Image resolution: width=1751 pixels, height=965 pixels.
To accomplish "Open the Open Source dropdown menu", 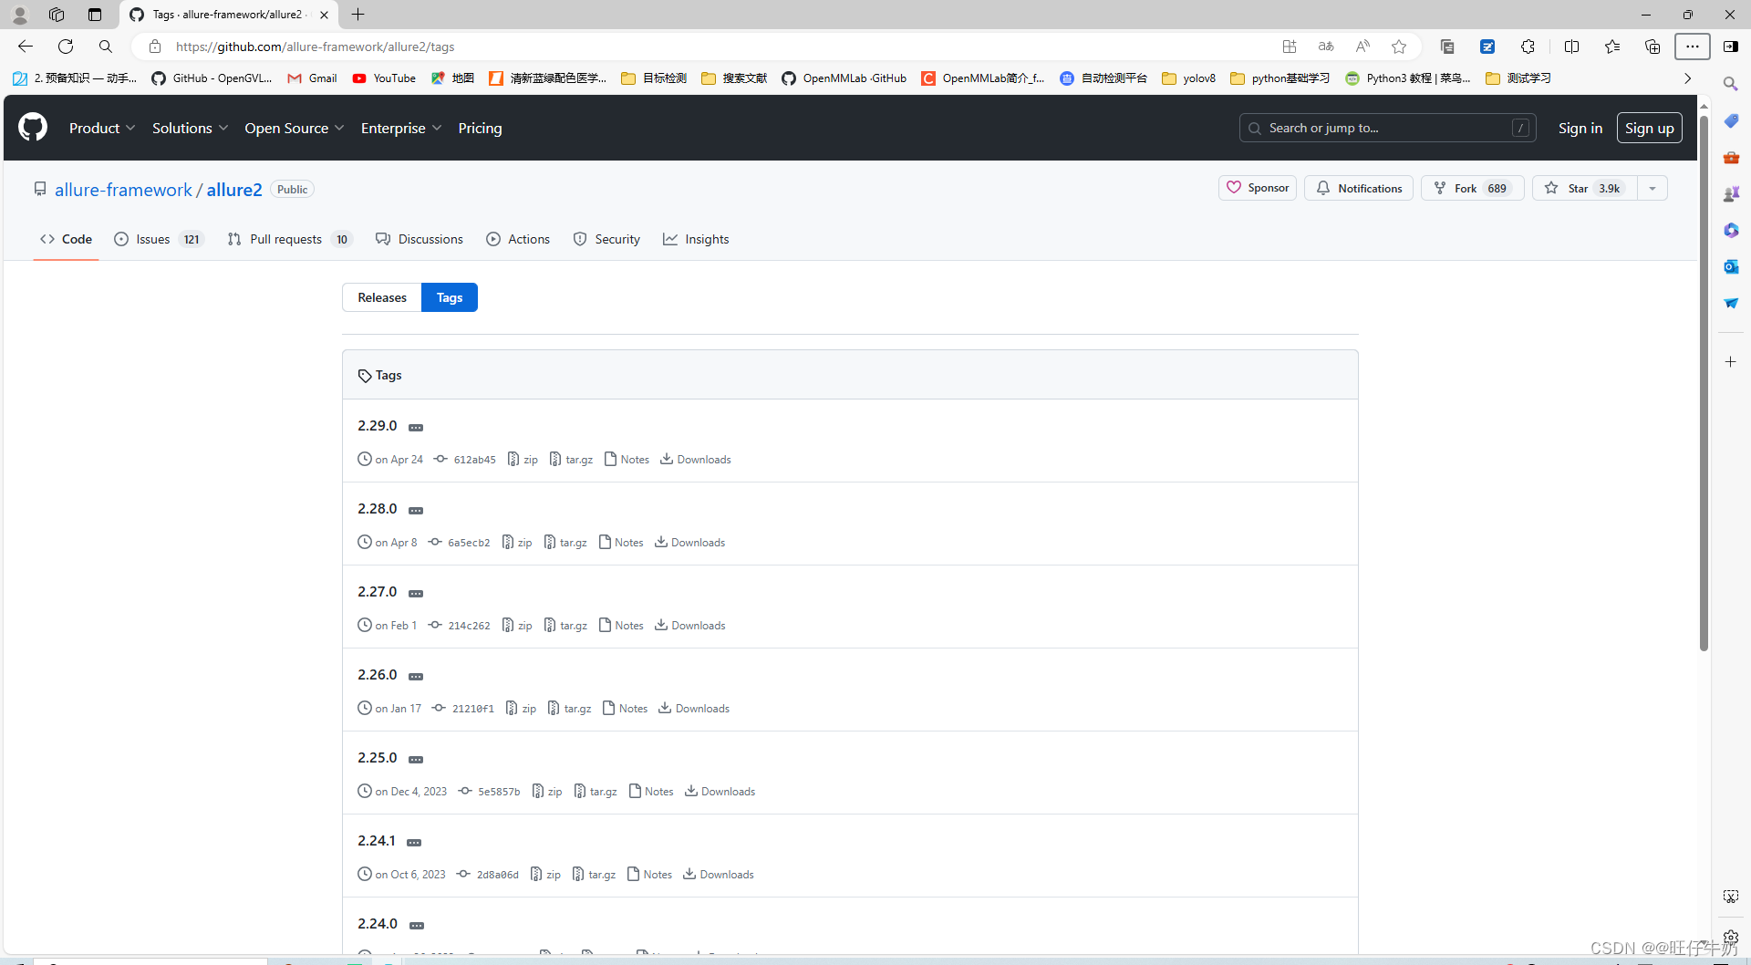I will 294,129.
